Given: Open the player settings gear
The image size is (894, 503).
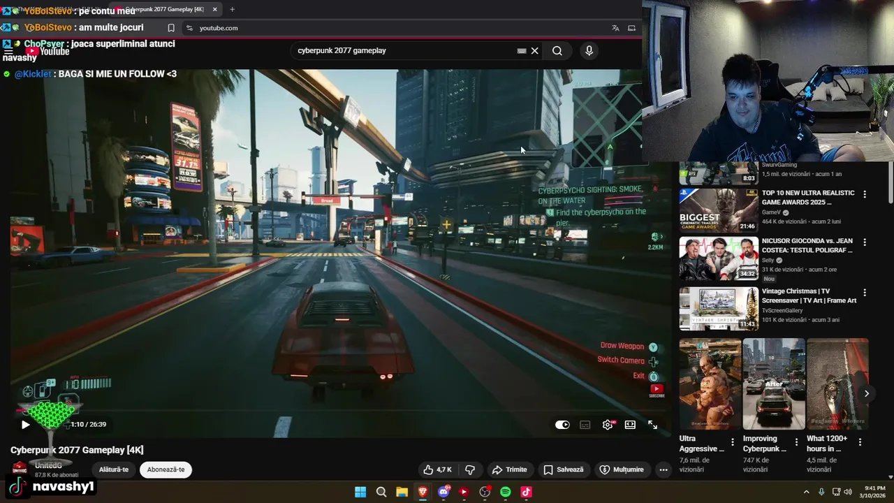Looking at the screenshot, I should pyautogui.click(x=608, y=425).
